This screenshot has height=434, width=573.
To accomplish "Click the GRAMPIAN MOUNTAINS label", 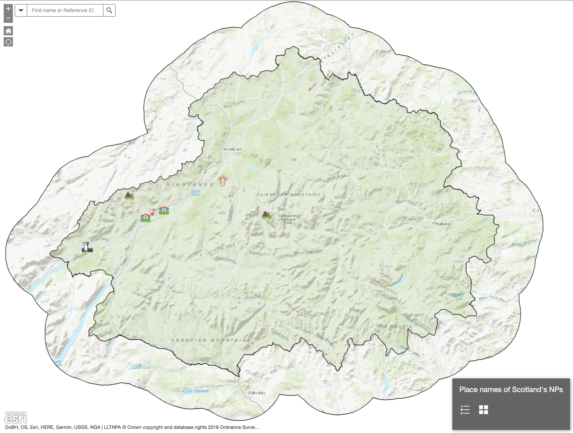I will coord(211,340).
